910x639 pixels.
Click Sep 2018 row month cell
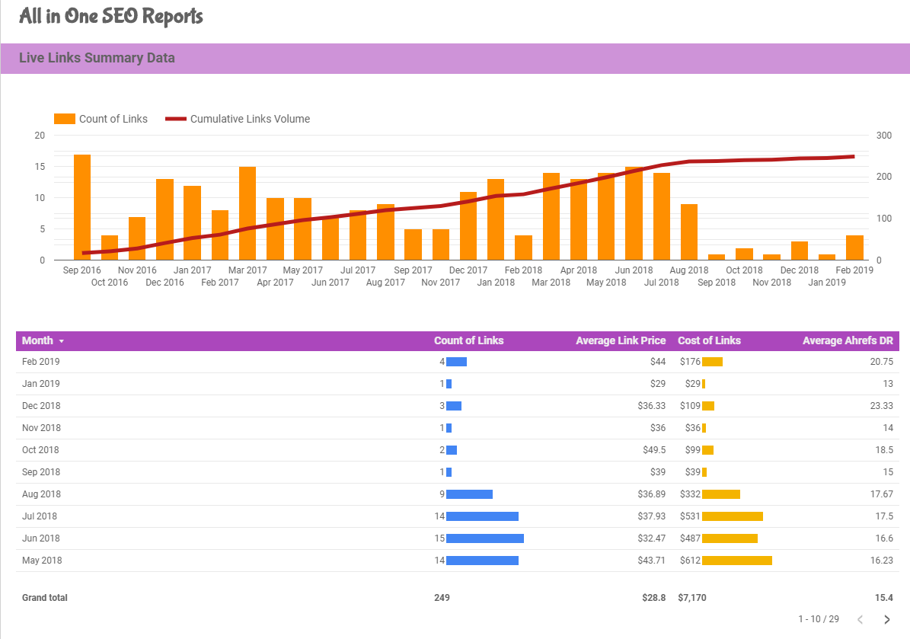41,472
